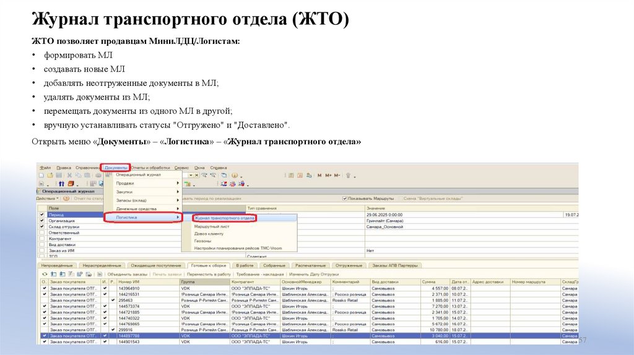Switch to Ожидающие поступление tab
Viewport: 634px width, 355px height.
coord(155,266)
